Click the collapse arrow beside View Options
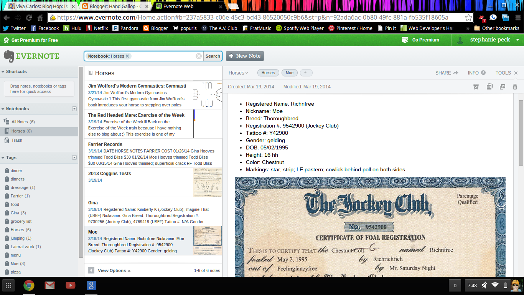Viewport: 524px width, 295px height. click(91, 270)
